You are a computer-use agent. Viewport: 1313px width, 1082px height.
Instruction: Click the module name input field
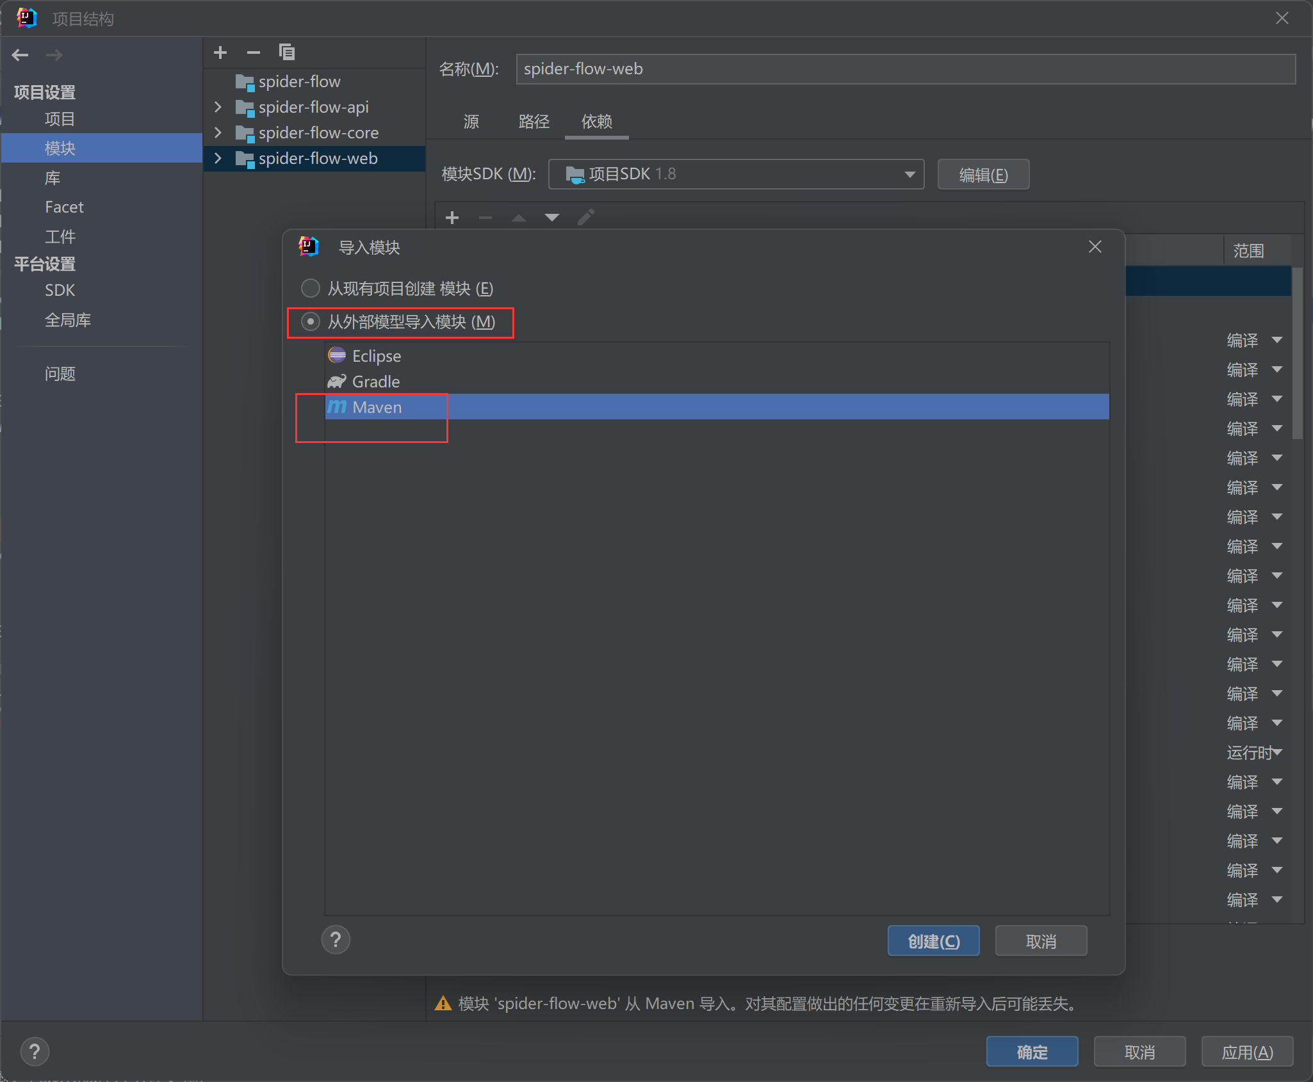point(906,69)
